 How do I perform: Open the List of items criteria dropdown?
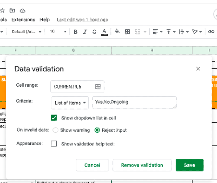coord(70,103)
